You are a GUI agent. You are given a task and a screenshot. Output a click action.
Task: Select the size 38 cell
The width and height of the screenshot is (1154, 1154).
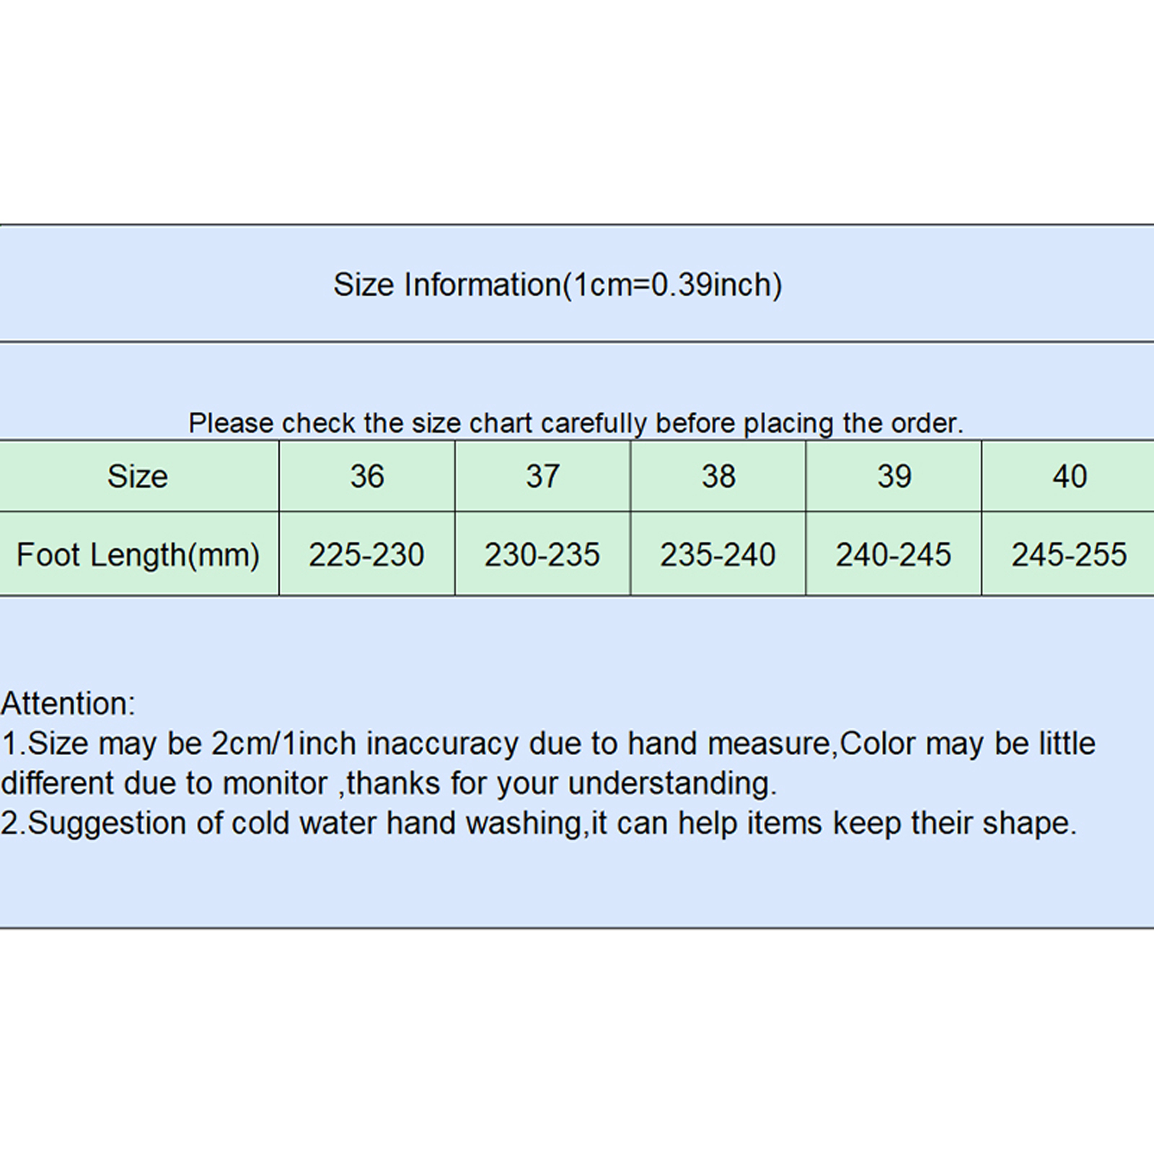pyautogui.click(x=718, y=477)
